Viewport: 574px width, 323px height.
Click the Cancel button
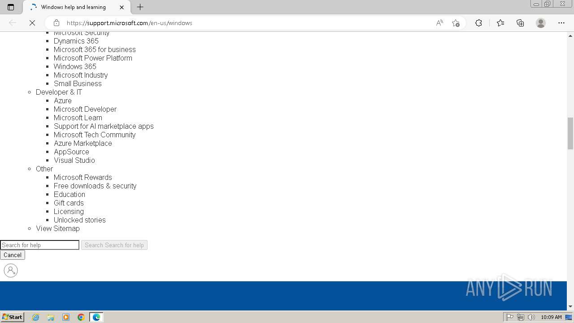[x=13, y=255]
